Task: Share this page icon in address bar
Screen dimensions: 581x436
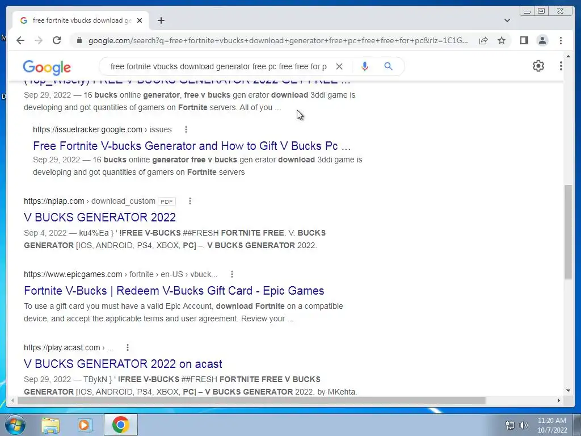Action: (483, 40)
